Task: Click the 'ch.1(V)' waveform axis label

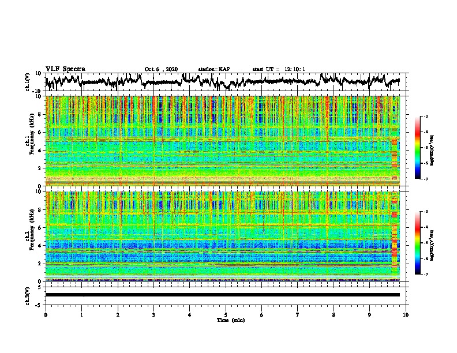Action: pyautogui.click(x=28, y=82)
